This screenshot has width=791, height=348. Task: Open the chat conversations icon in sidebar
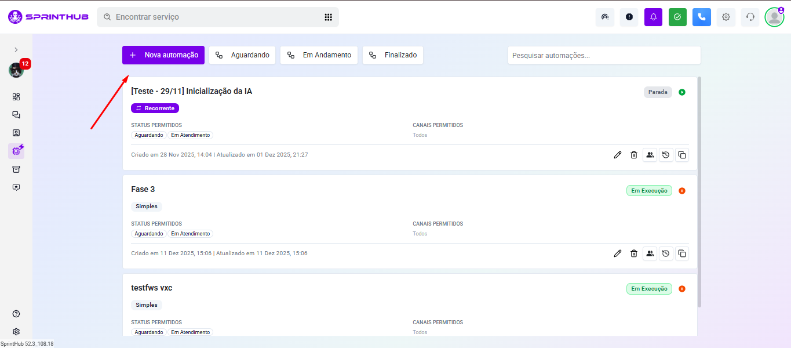[16, 115]
